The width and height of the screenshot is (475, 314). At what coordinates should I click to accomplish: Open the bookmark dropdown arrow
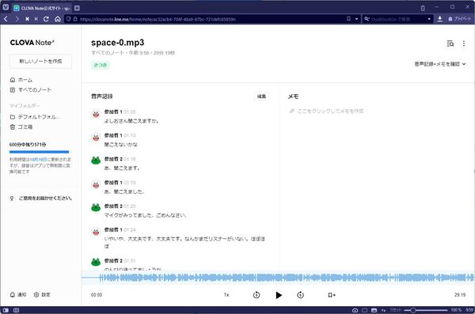coord(356,19)
